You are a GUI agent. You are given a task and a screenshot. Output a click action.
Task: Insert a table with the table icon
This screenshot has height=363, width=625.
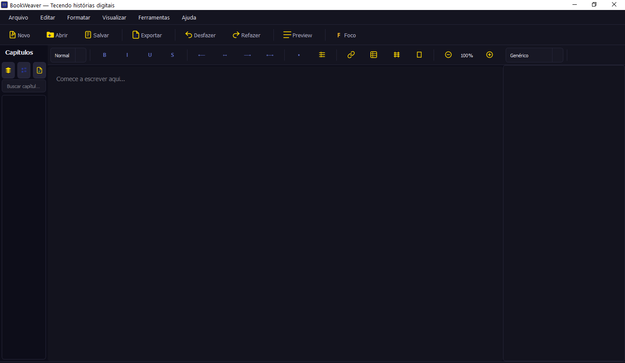click(x=374, y=55)
